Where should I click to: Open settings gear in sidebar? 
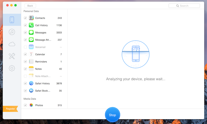coord(12,68)
